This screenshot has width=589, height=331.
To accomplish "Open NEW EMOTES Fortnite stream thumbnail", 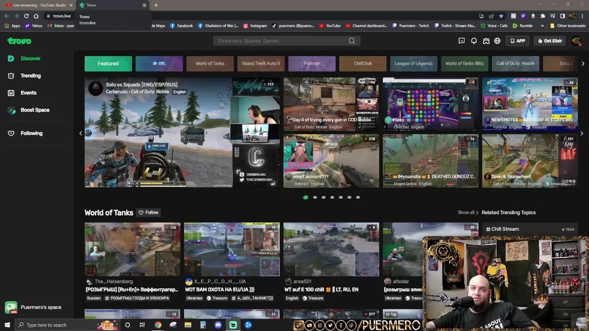I will pos(530,104).
